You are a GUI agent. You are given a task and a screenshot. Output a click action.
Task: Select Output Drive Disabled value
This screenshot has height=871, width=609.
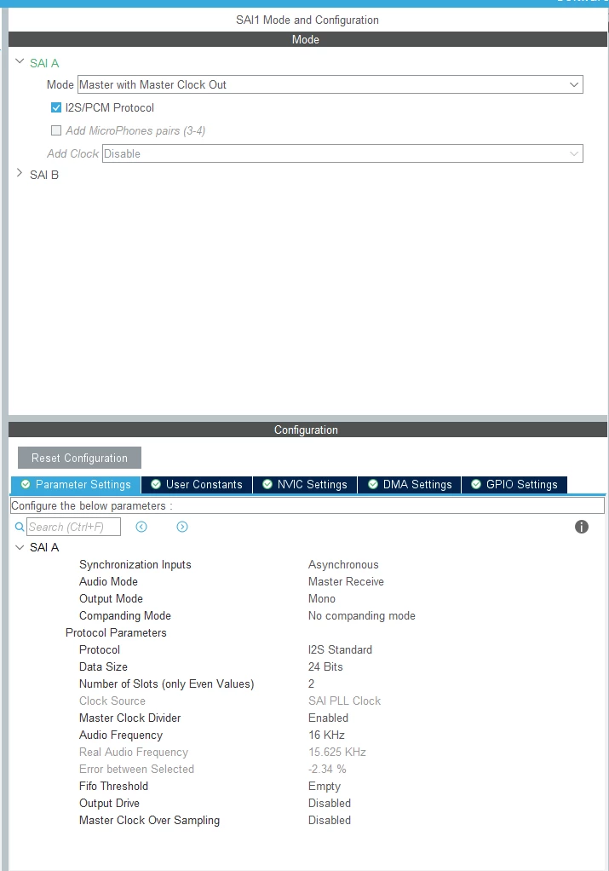pyautogui.click(x=330, y=803)
